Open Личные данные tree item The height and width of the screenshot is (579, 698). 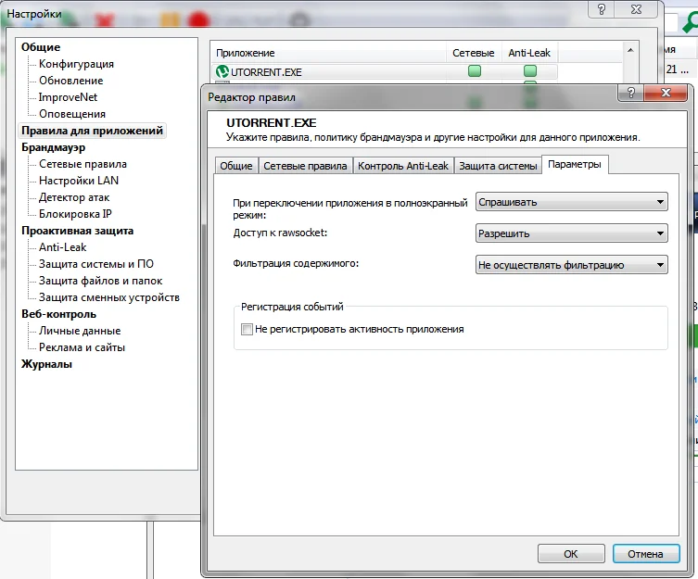pos(80,331)
